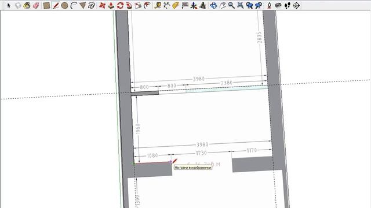Select the Axes tool

click(194, 5)
